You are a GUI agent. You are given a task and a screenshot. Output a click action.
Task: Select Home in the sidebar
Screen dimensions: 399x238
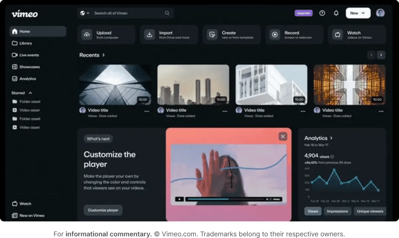24,31
